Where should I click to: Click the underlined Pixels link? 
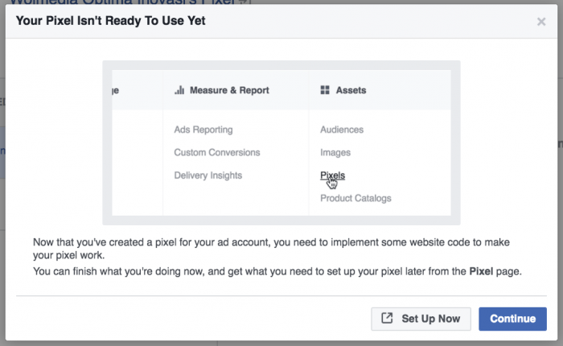[332, 174]
